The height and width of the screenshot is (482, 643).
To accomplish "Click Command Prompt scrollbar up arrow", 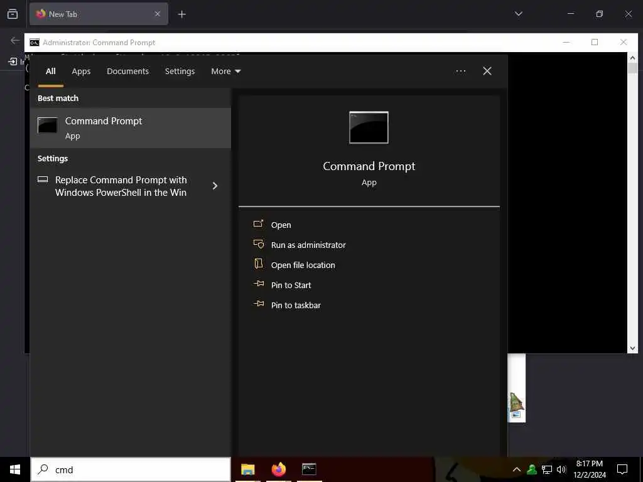I will point(632,57).
